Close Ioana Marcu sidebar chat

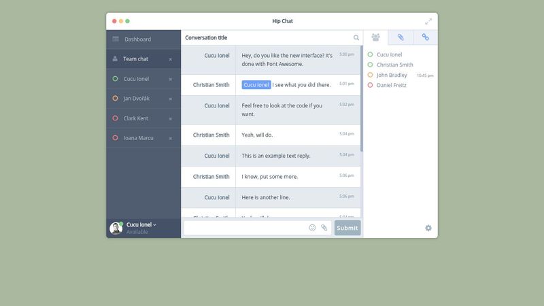coord(171,139)
